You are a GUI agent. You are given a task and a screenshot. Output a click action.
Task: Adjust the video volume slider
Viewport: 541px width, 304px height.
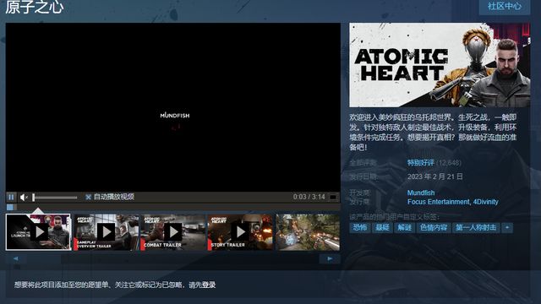pos(55,198)
